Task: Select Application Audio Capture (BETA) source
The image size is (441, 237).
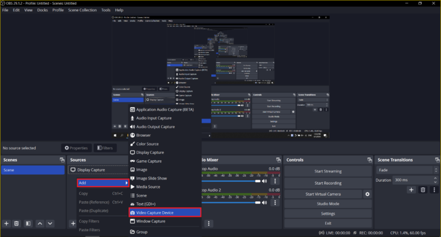Action: (x=165, y=110)
